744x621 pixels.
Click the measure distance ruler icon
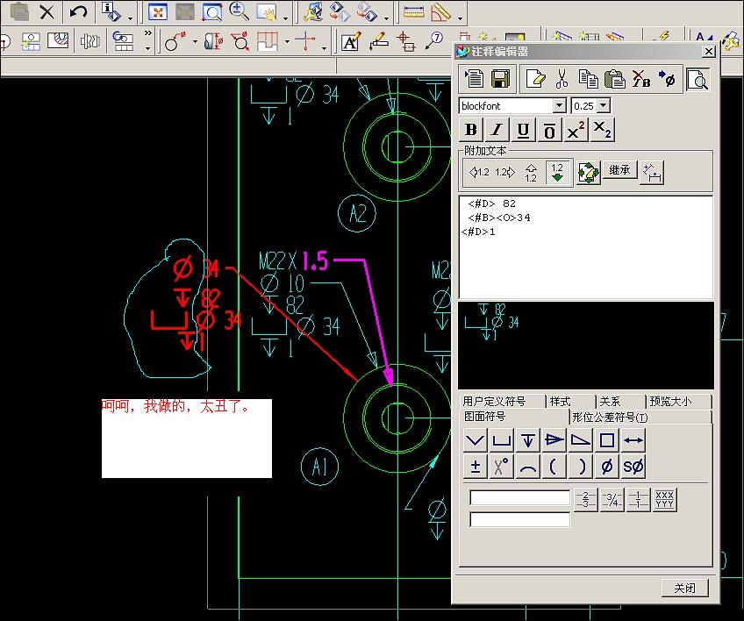(x=413, y=12)
